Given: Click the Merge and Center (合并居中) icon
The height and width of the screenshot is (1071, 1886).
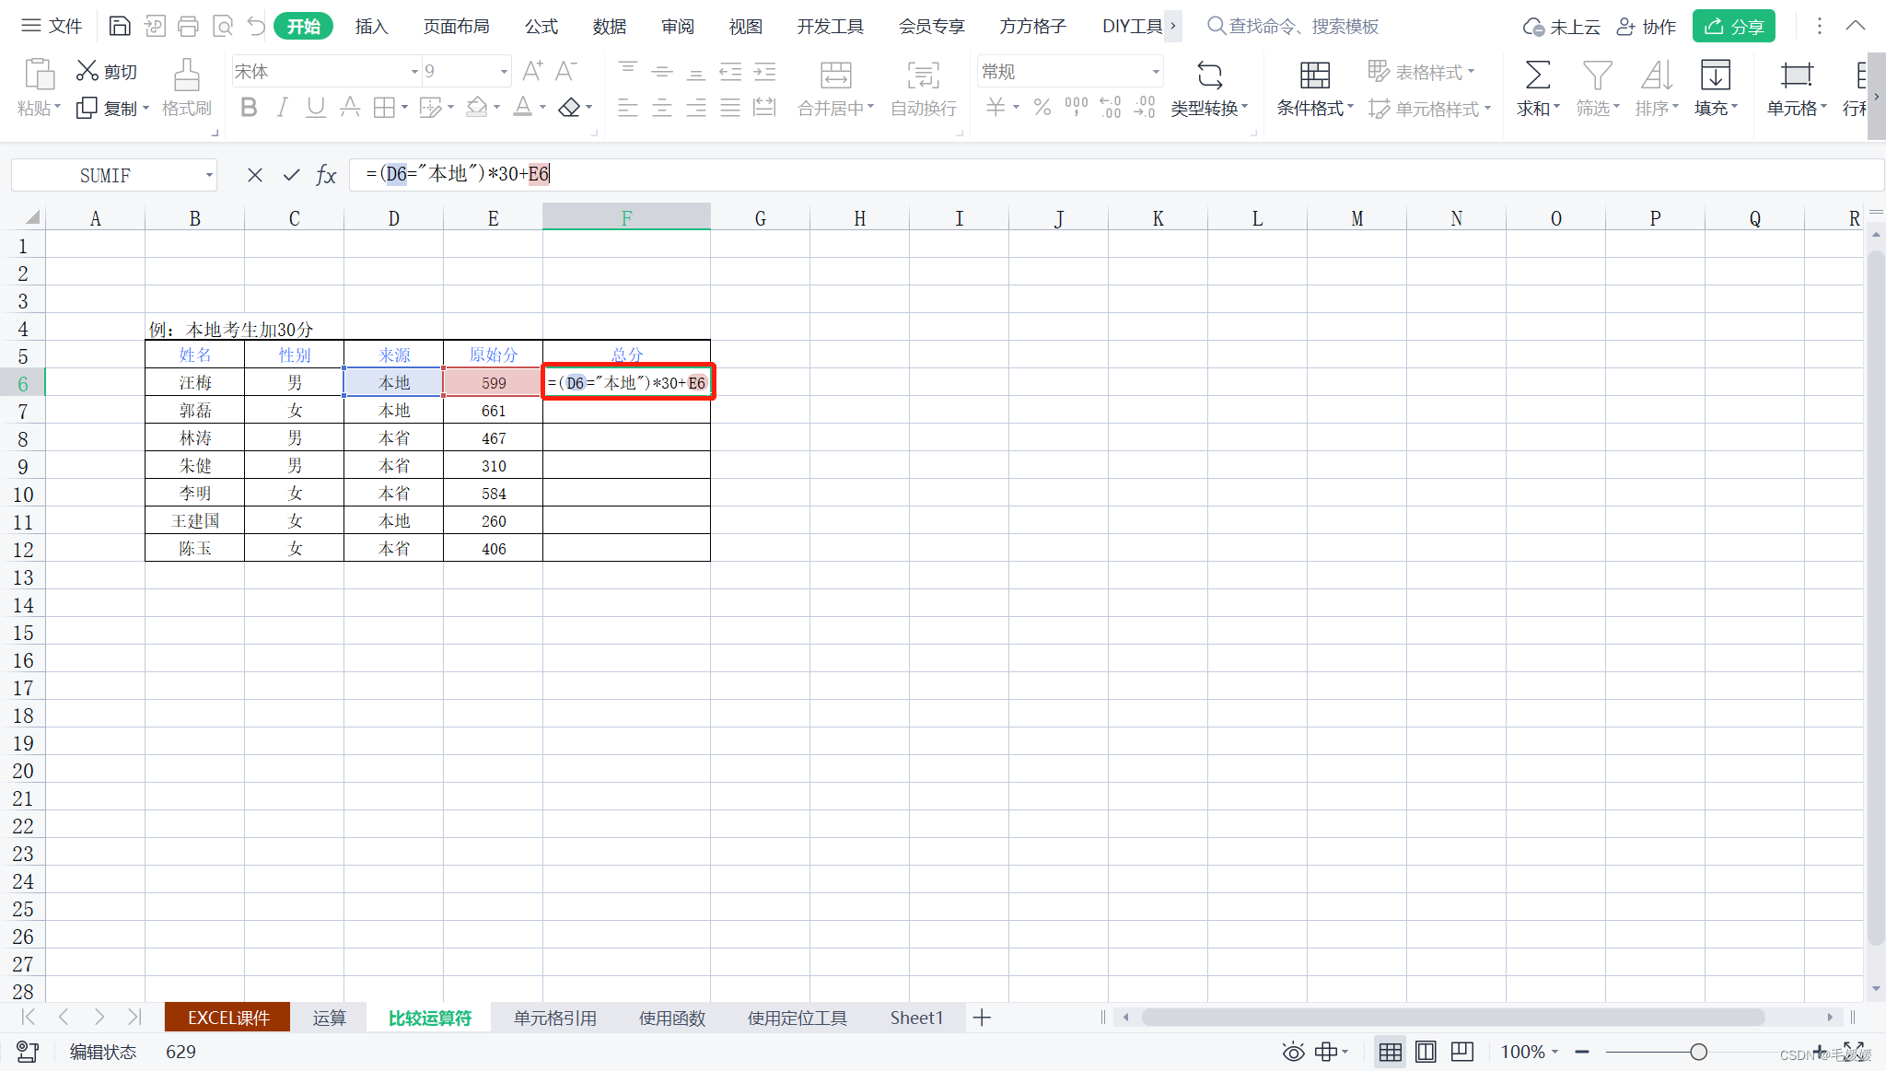Looking at the screenshot, I should (x=835, y=76).
